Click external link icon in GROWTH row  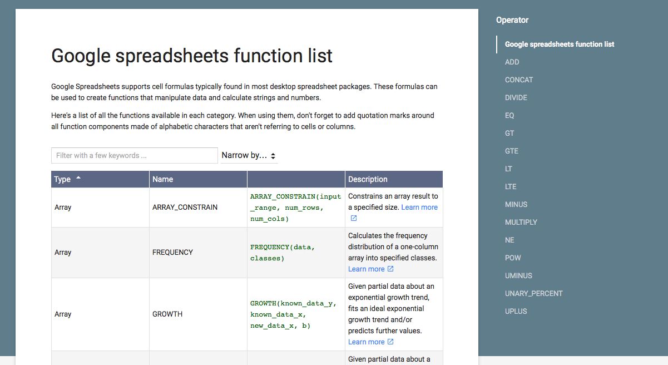(390, 342)
